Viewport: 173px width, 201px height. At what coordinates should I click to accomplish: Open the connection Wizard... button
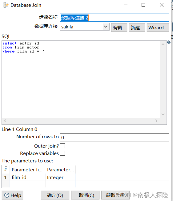tap(158, 27)
